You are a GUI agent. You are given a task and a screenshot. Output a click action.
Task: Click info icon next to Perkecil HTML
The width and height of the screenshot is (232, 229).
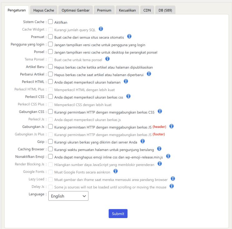click(126, 81)
